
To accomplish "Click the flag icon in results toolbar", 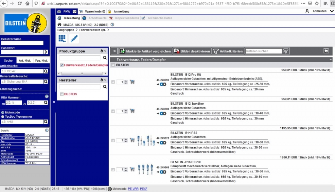I will [x=326, y=51].
